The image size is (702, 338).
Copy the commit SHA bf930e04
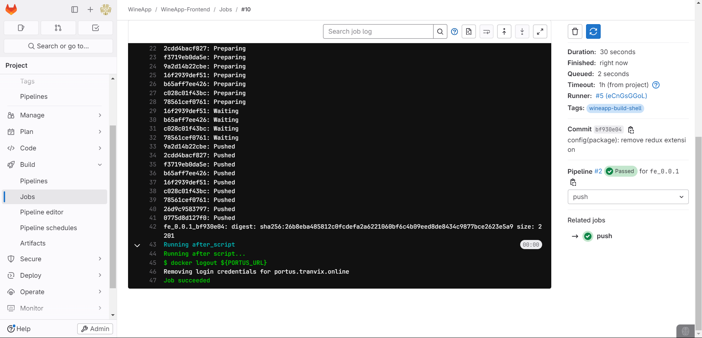(x=631, y=129)
